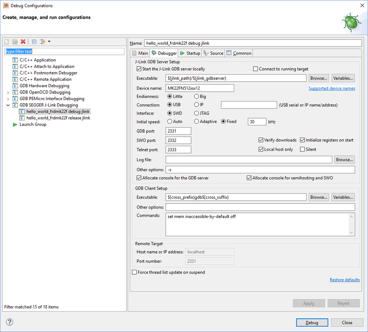Delete selected launch configuration with red X

23,42
